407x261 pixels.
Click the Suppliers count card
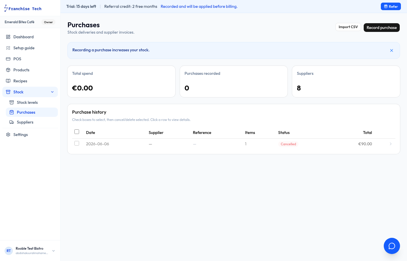pyautogui.click(x=346, y=81)
